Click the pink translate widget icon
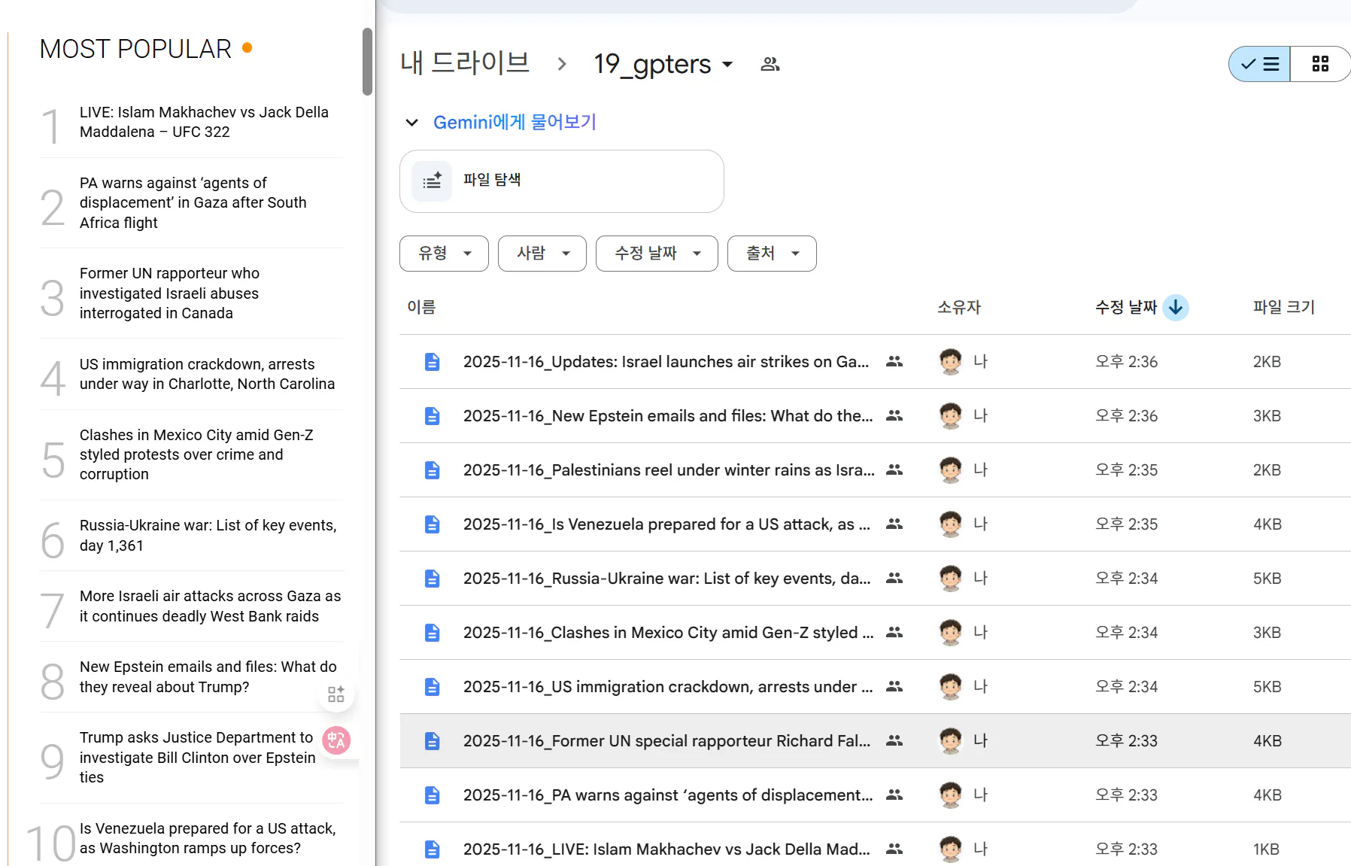Image resolution: width=1351 pixels, height=866 pixels. point(336,740)
